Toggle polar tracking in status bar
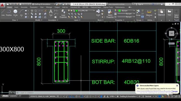Image resolution: width=181 pixels, height=101 pixels. click(x=76, y=97)
